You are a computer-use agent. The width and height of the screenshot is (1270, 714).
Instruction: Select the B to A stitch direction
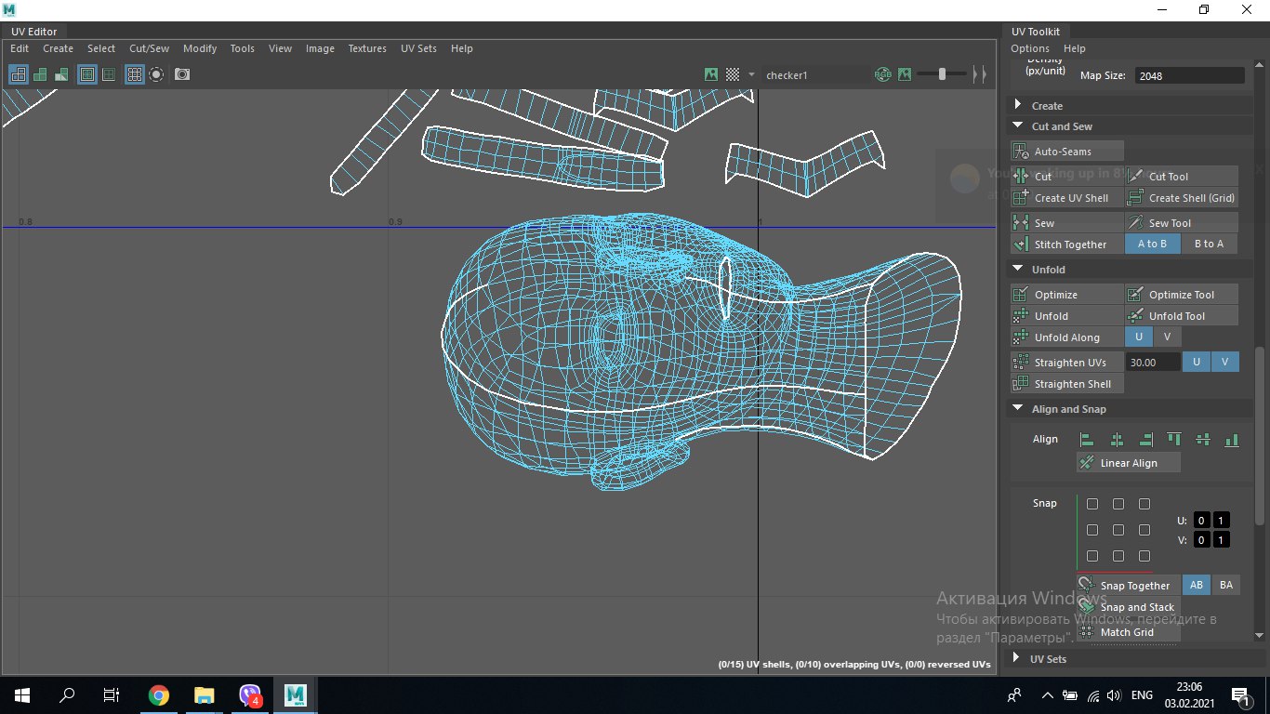pos(1209,244)
